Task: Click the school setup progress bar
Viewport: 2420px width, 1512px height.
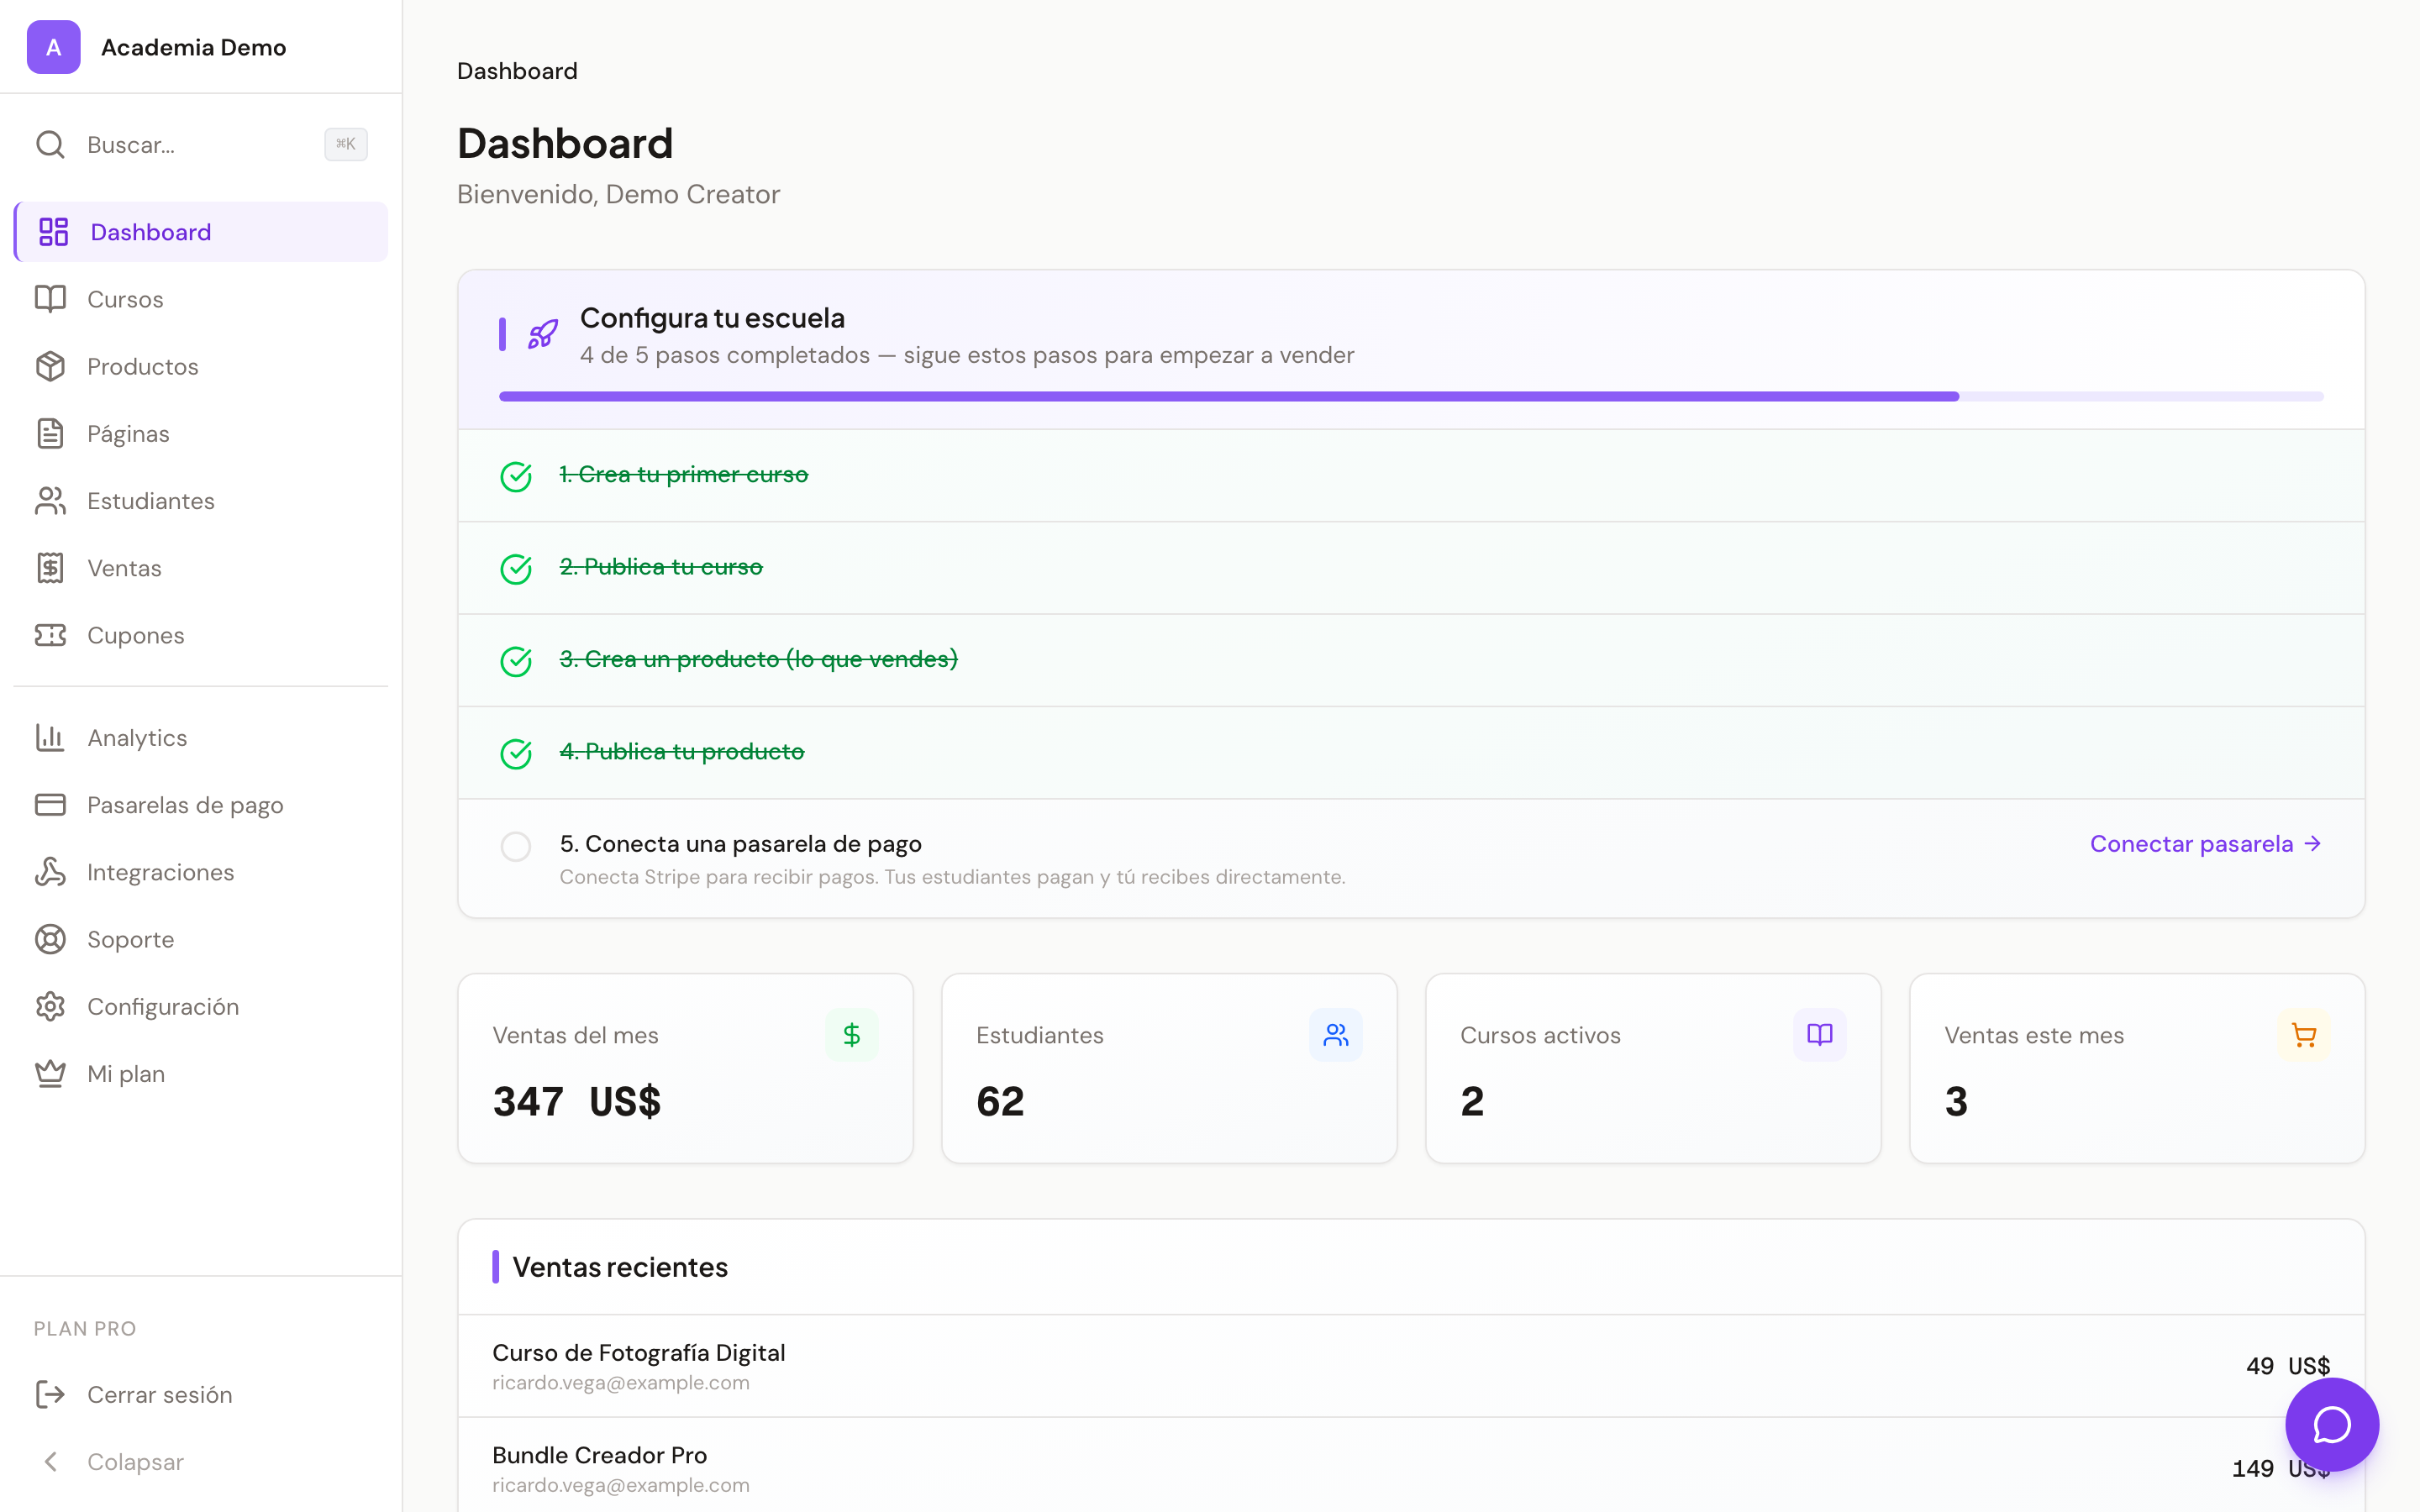Action: [1411, 396]
